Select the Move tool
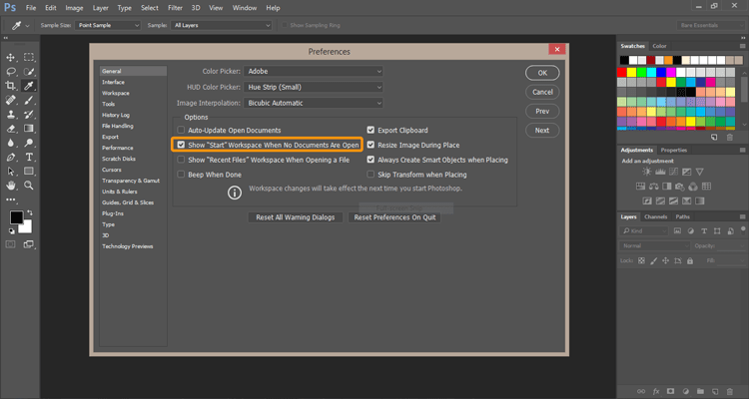Screen dimensions: 749x399 point(11,57)
